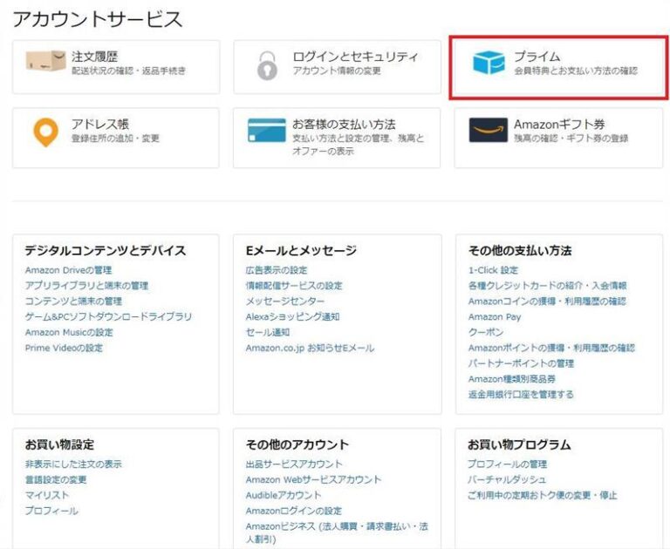
Task: Click the blue credit card icon
Action: [267, 130]
